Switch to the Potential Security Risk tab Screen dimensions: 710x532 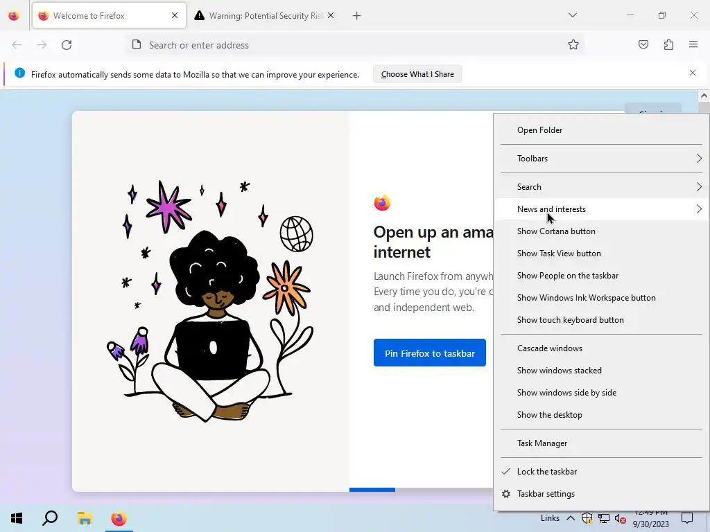(x=264, y=16)
